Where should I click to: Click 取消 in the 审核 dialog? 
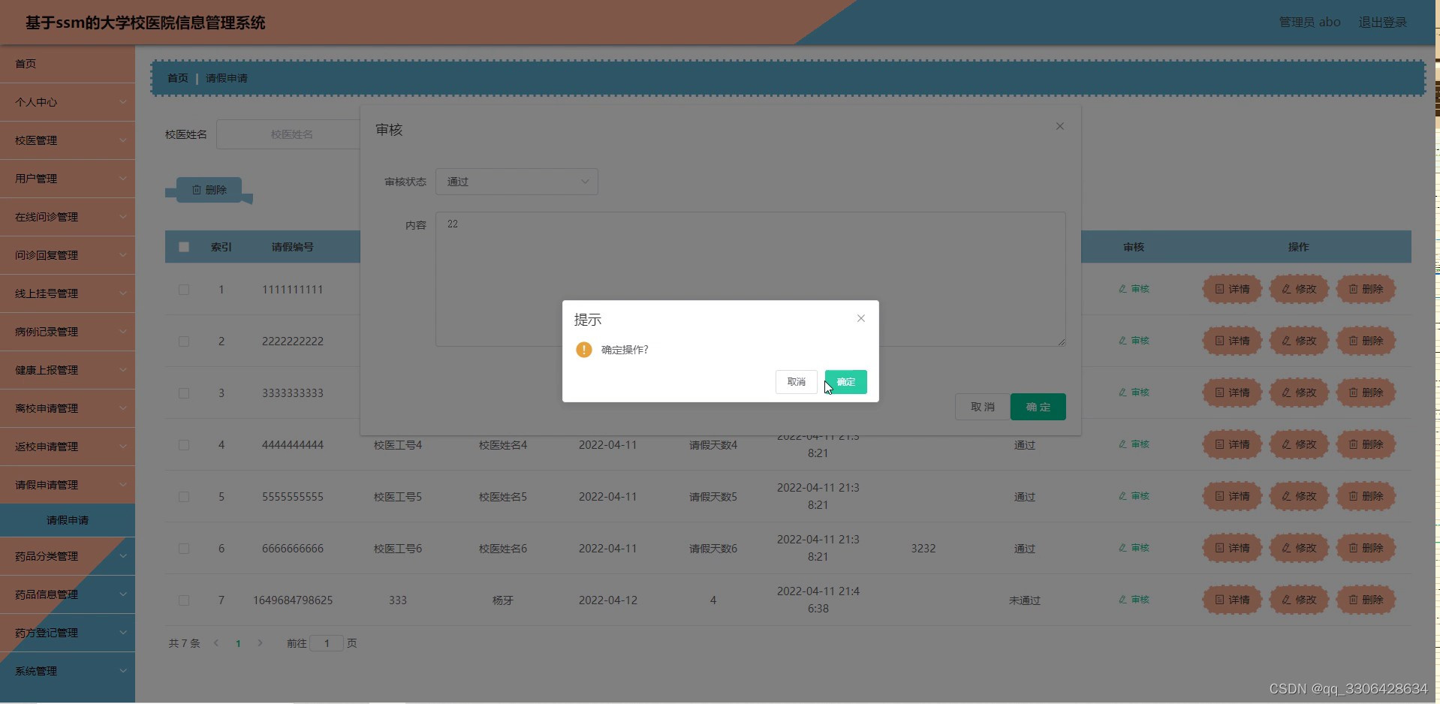point(983,407)
